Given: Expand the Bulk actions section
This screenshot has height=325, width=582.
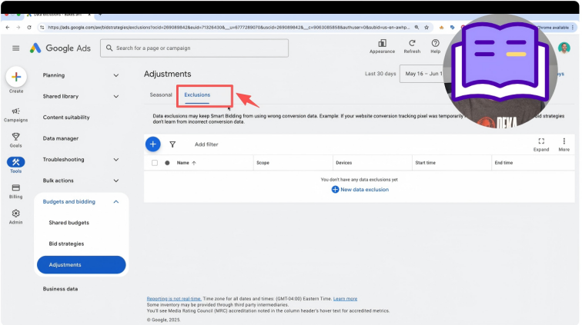Looking at the screenshot, I should click(115, 181).
